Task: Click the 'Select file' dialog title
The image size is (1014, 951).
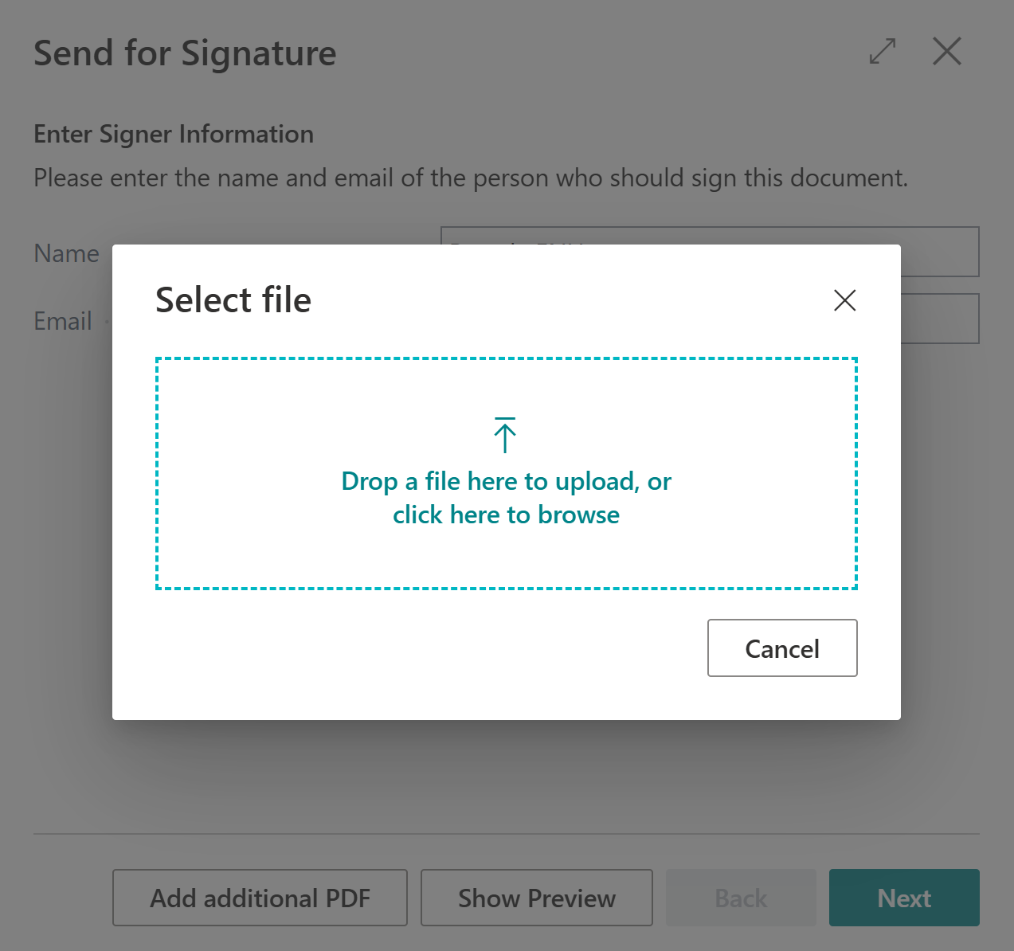Action: [x=233, y=300]
